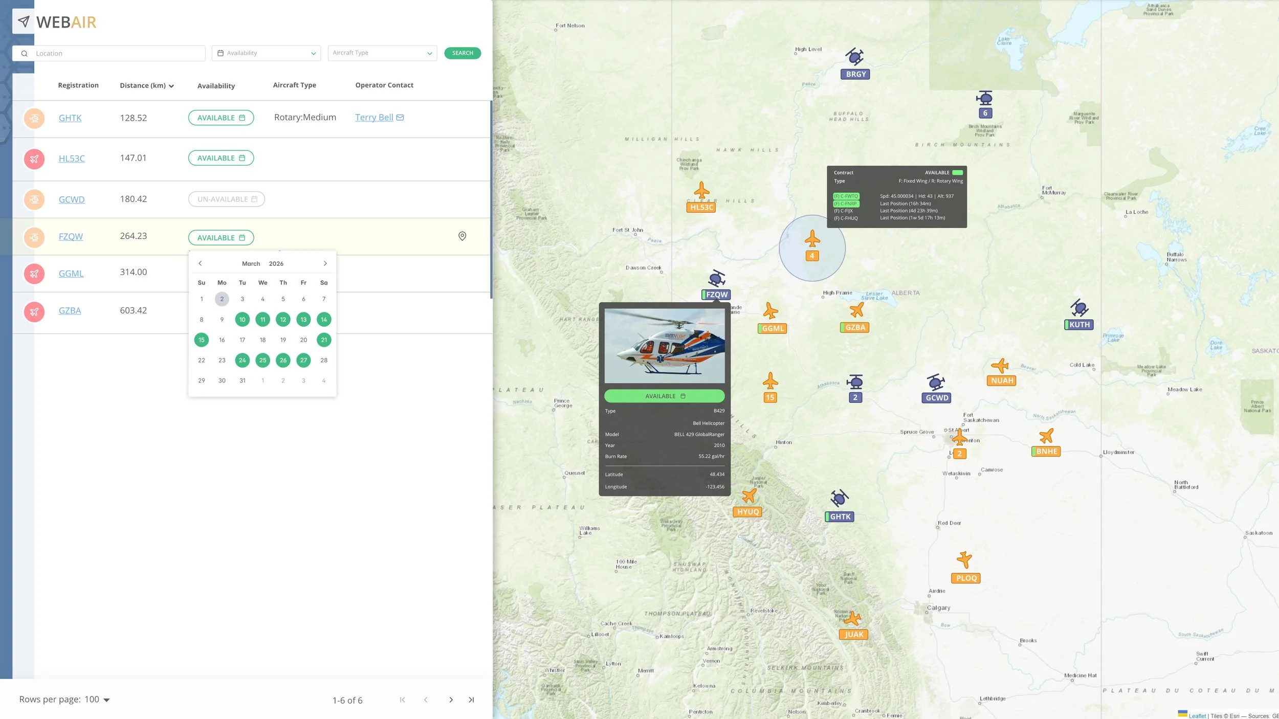Expand the Aircraft Type dropdown
The image size is (1279, 719).
point(382,53)
